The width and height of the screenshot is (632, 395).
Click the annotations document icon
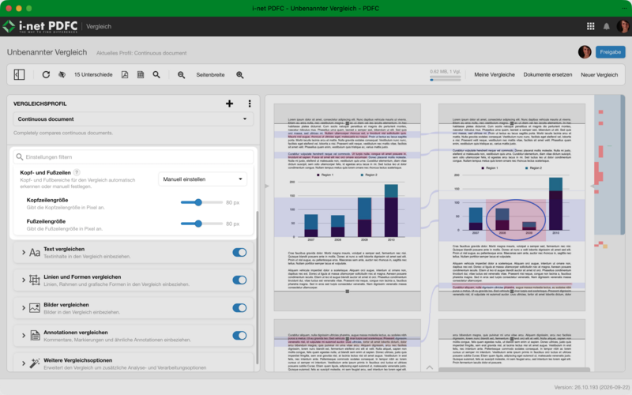point(35,335)
